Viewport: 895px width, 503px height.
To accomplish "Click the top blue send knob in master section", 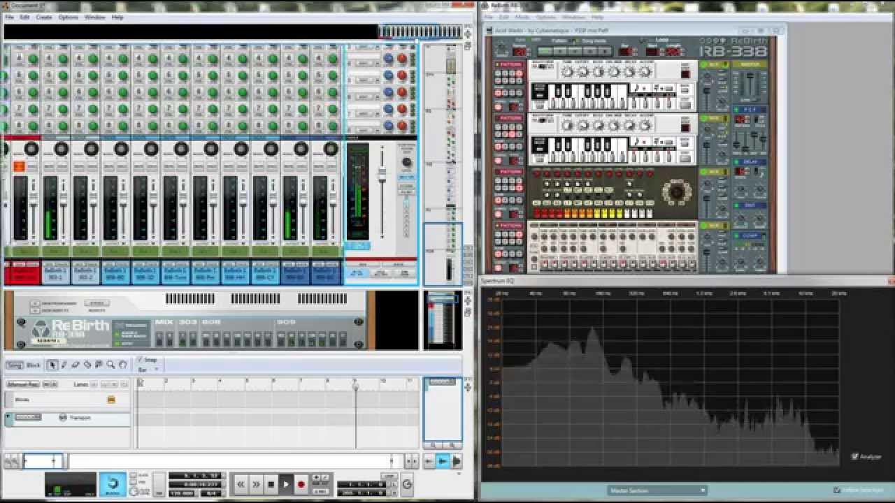I will pos(388,59).
